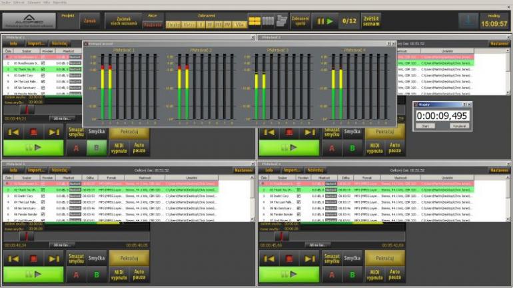Uncheck 06 Parsler Bonder checkbox in Player 3

pyautogui.click(x=43, y=215)
